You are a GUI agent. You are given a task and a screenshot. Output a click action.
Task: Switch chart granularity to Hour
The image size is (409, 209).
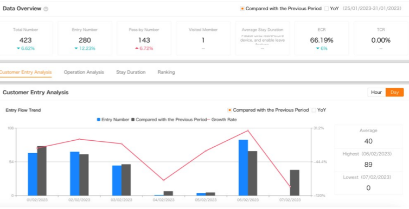pos(376,93)
